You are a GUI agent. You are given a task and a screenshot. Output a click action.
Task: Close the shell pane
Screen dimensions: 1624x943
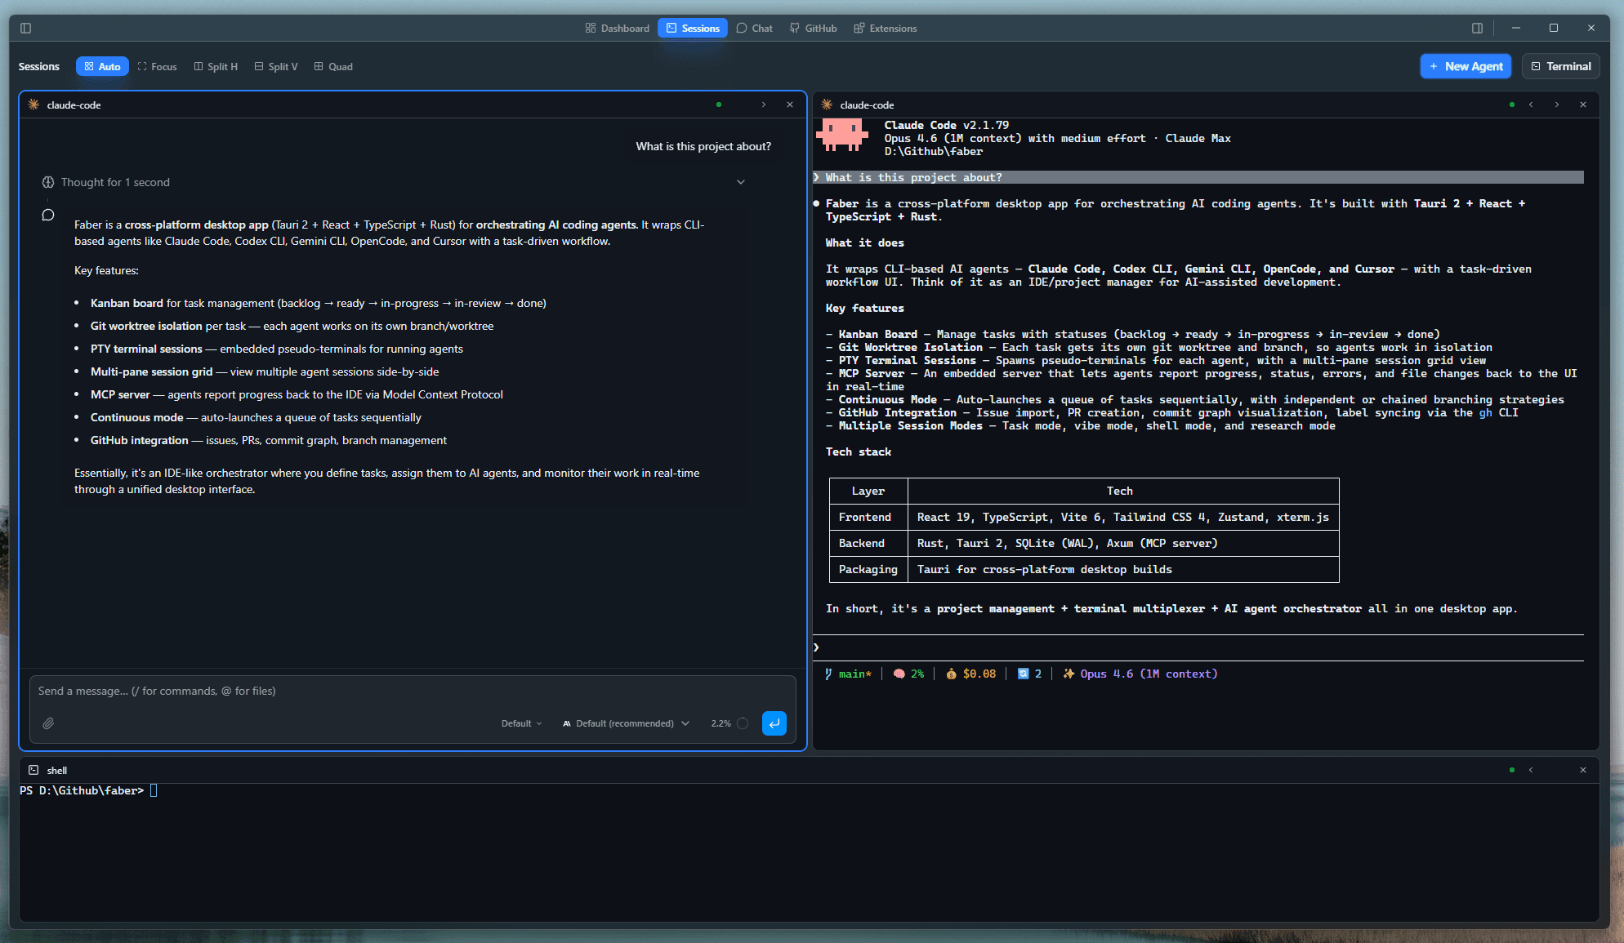pos(1583,770)
